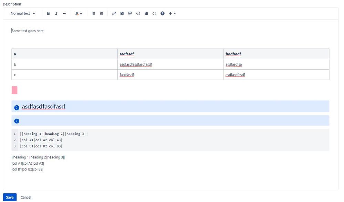Select the pink block below the table
The height and width of the screenshot is (202, 344).
point(14,90)
